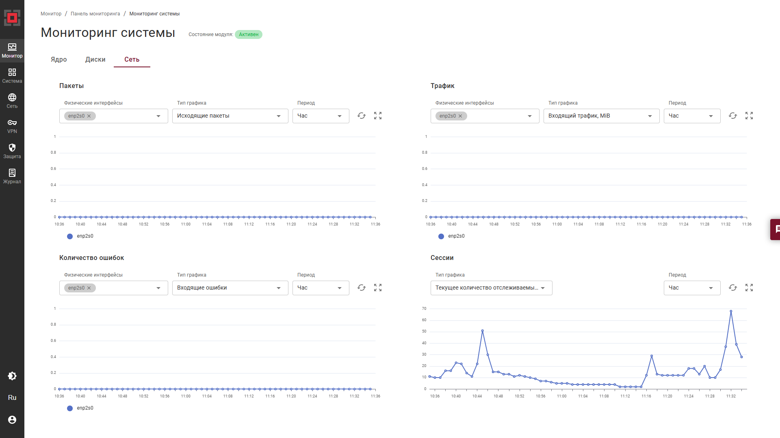Refresh the Сессии chart
This screenshot has width=780, height=438.
(x=733, y=288)
